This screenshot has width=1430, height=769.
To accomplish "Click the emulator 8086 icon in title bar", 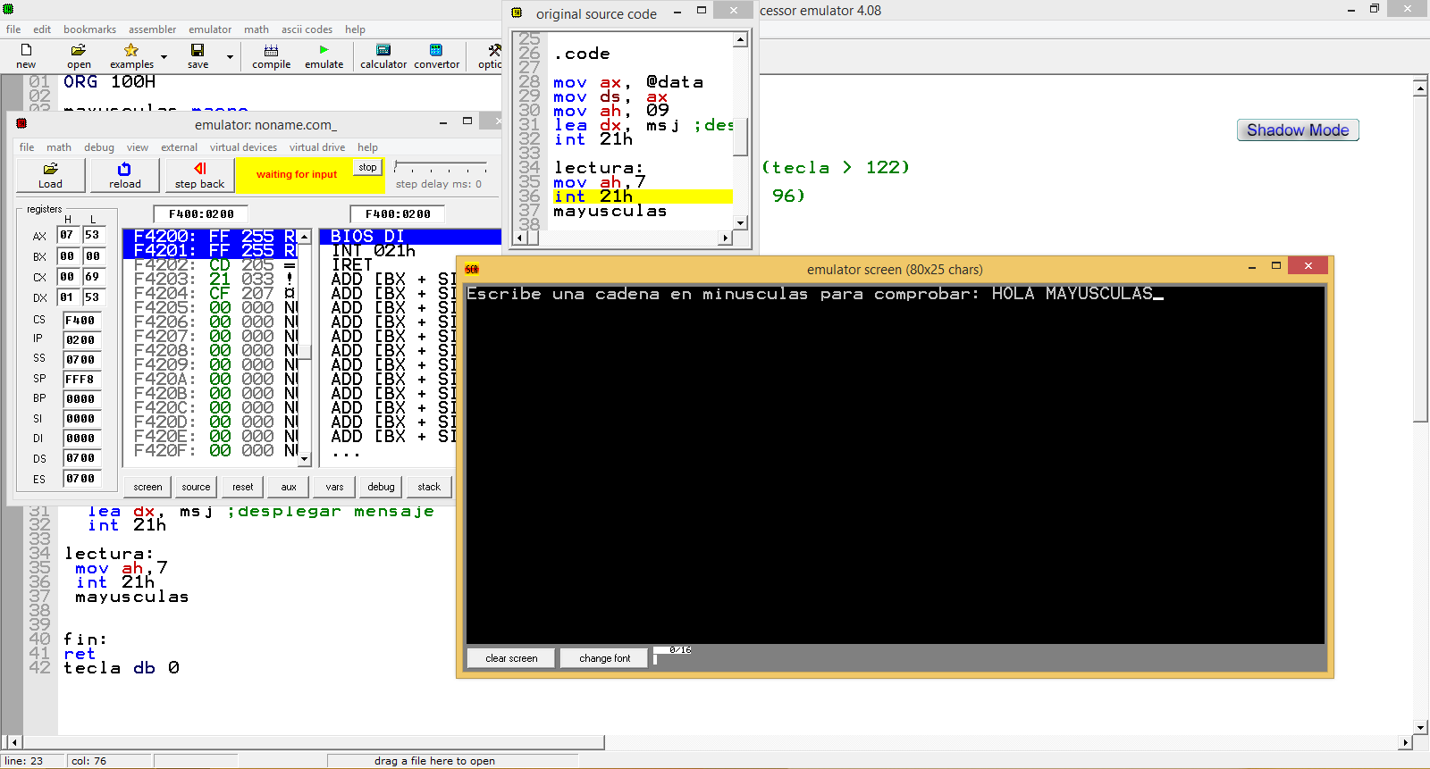I will tap(21, 123).
